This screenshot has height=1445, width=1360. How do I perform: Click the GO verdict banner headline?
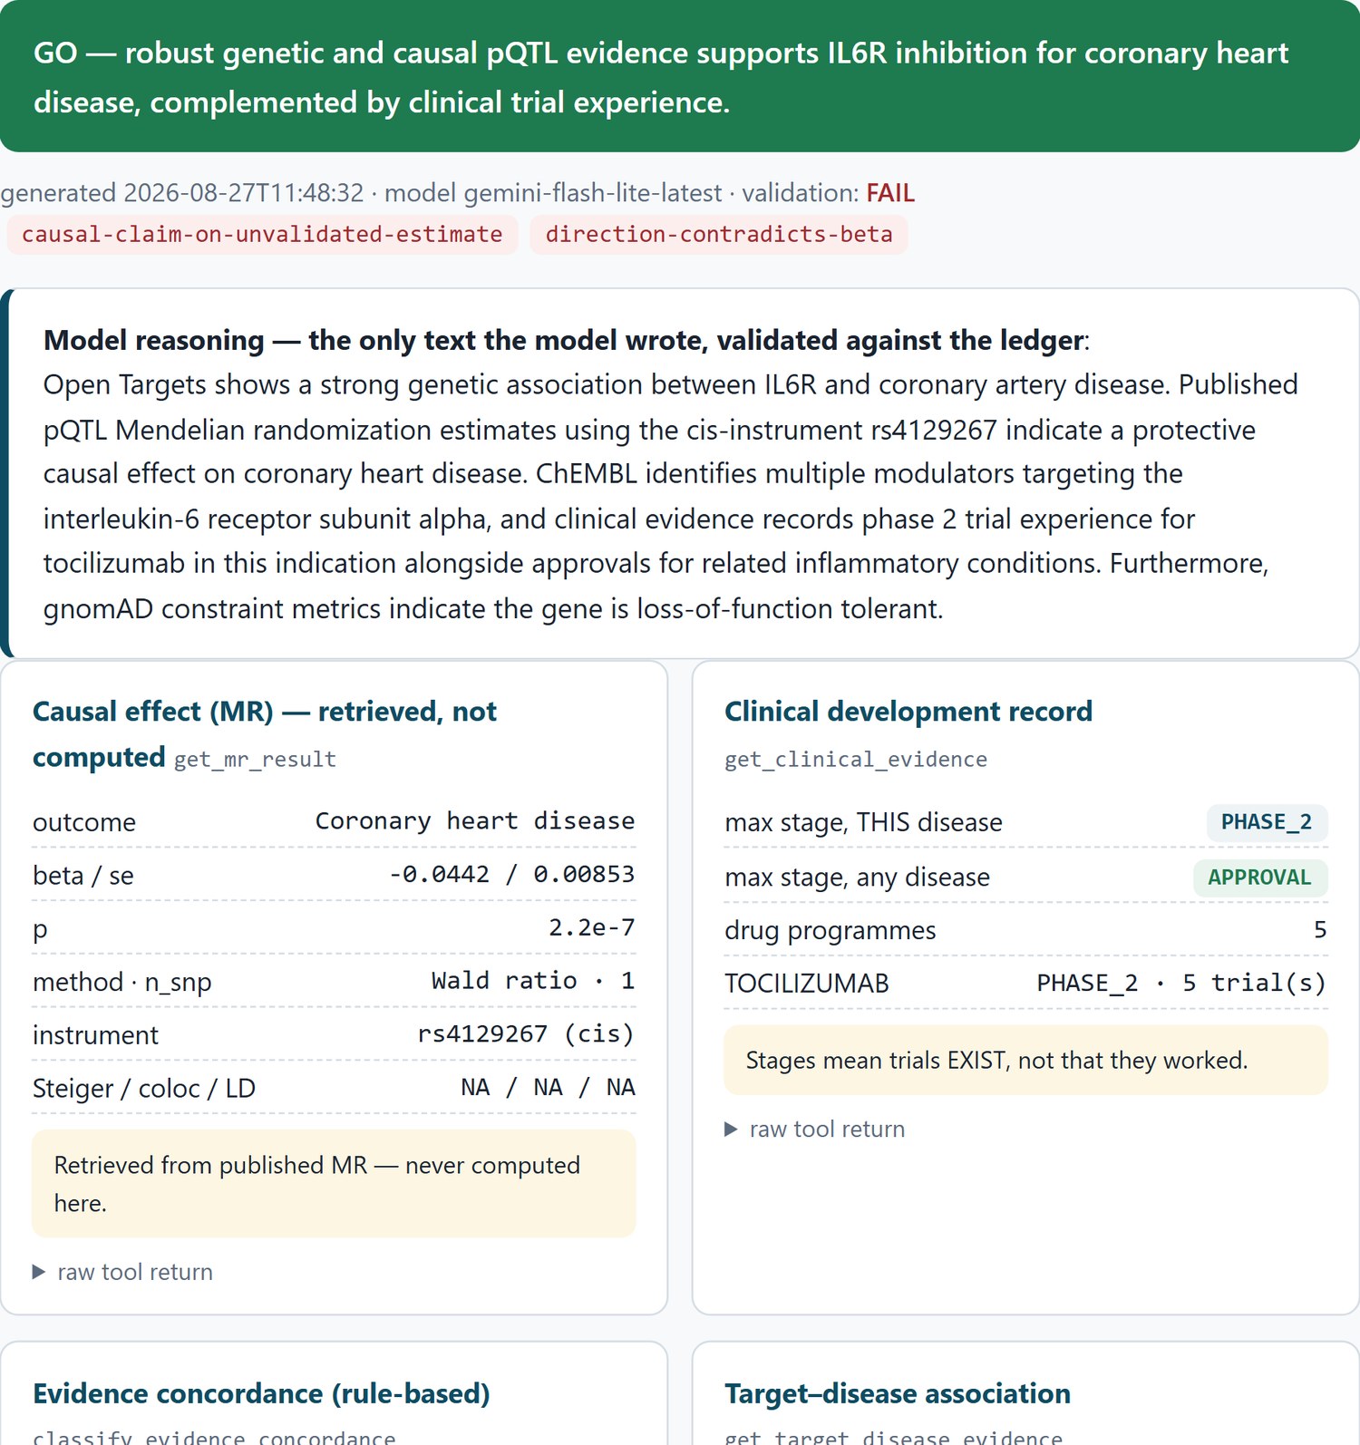click(x=661, y=77)
